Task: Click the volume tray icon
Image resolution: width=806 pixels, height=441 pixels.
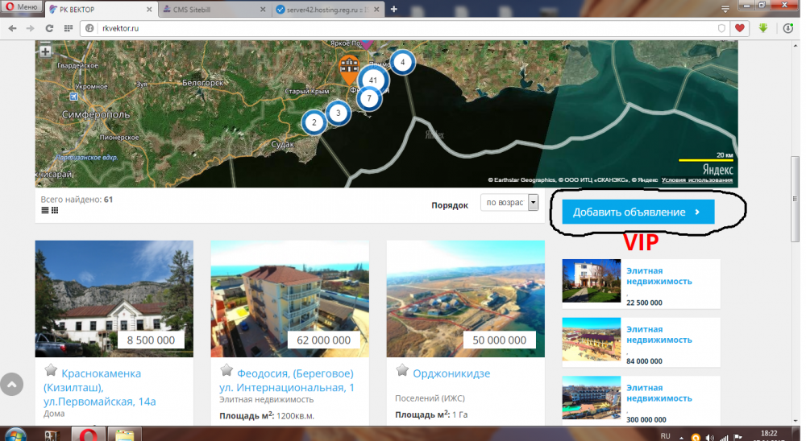Action: [710, 438]
